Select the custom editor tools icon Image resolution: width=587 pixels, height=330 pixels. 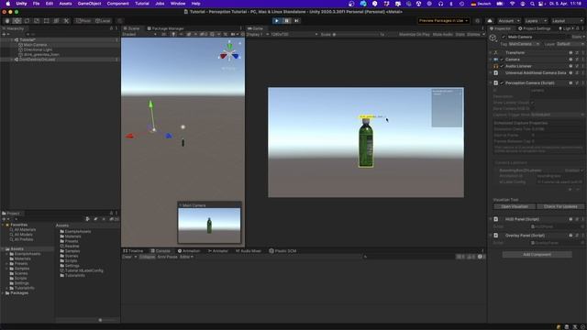coord(66,21)
